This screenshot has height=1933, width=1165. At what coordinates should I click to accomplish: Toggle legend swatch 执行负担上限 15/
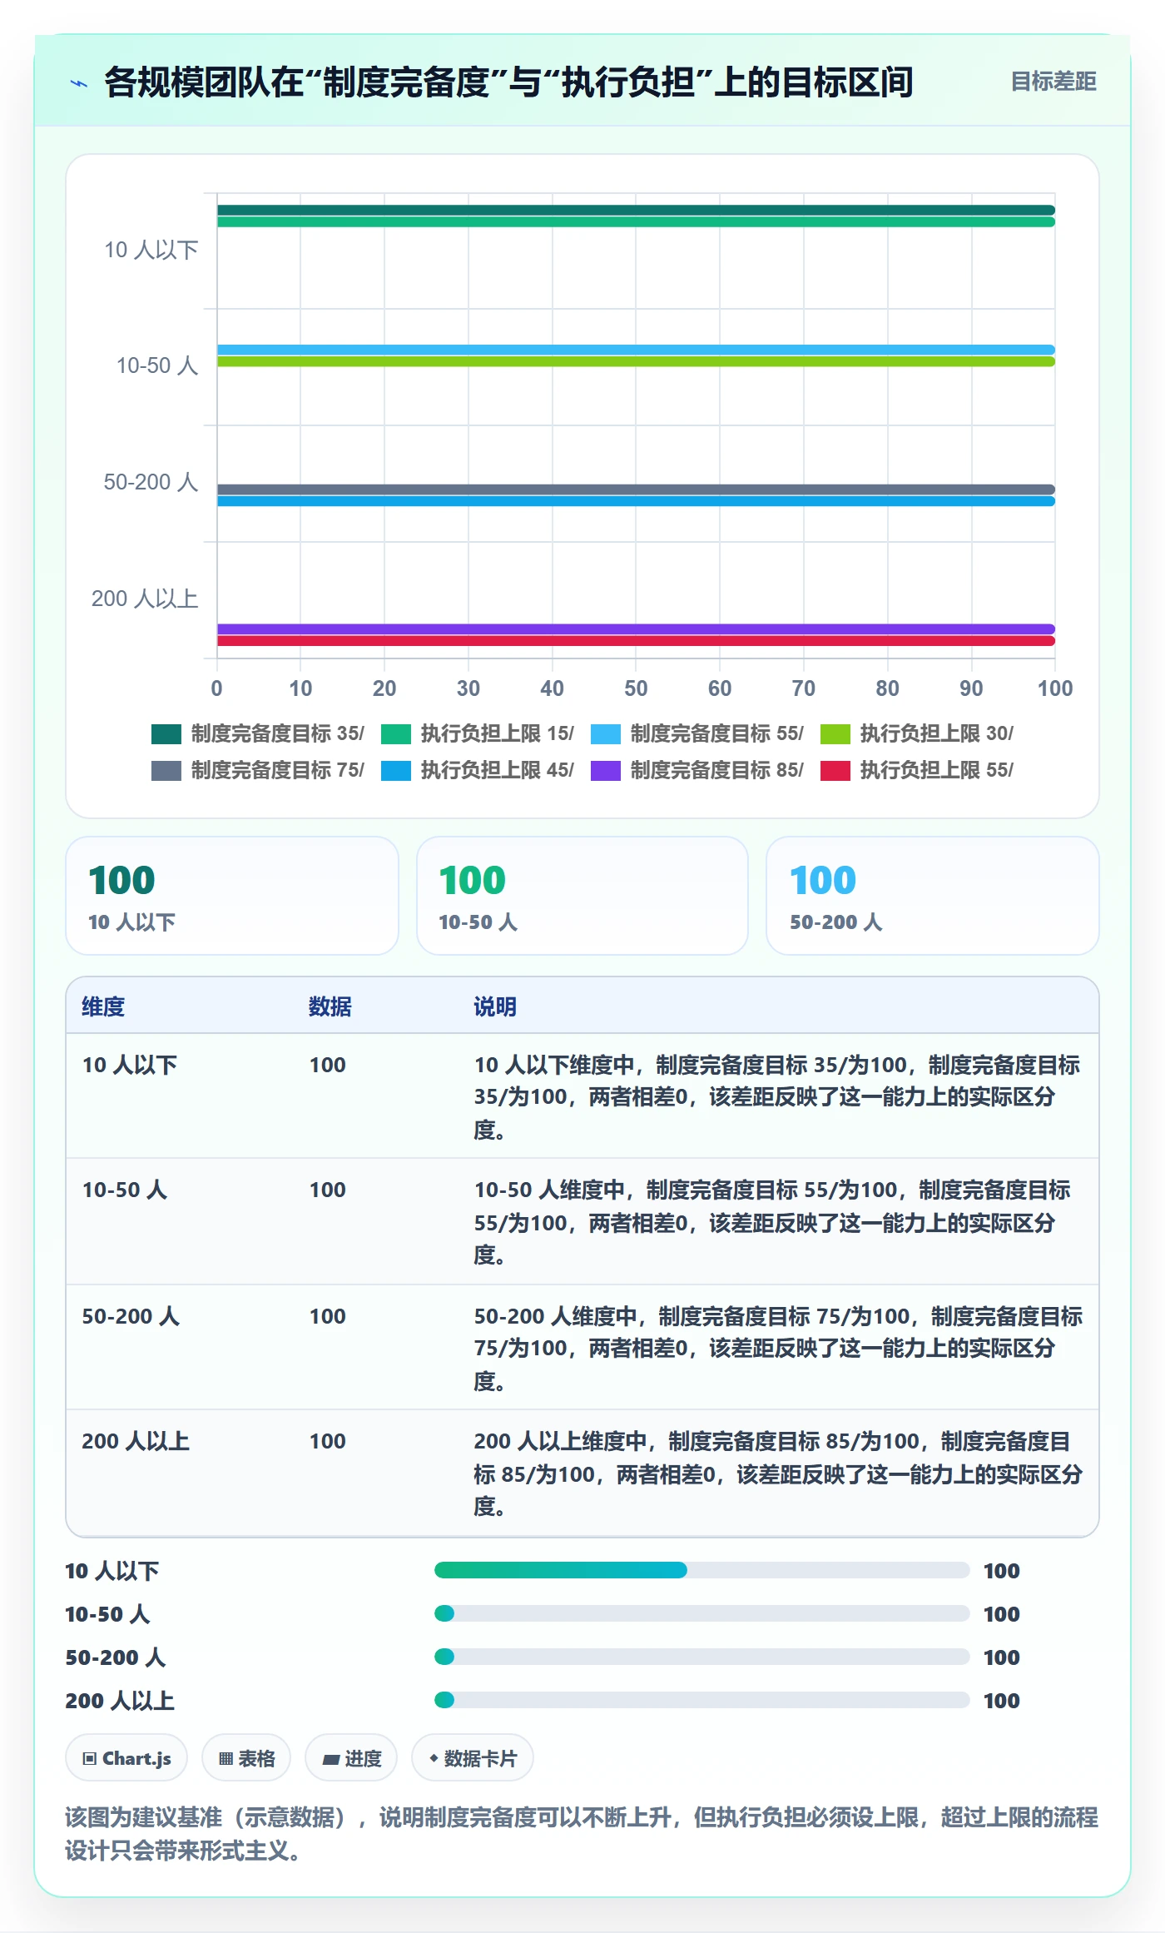pyautogui.click(x=396, y=733)
